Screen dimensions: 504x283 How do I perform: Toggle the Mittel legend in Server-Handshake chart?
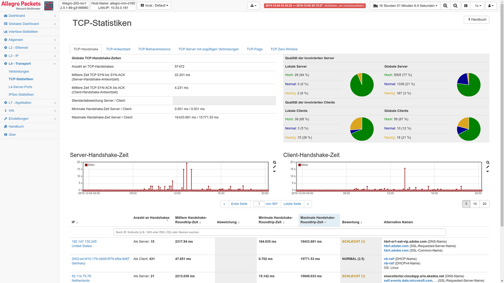[x=89, y=165]
